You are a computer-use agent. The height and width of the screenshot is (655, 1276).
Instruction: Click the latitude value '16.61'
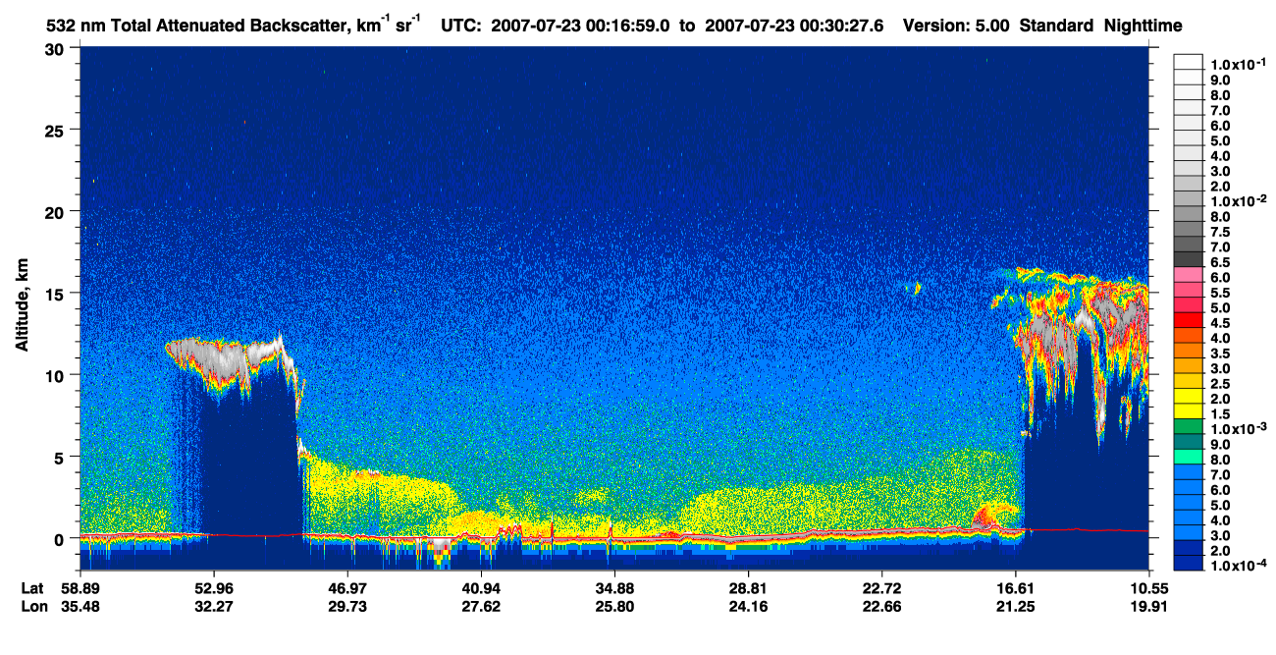(1016, 588)
